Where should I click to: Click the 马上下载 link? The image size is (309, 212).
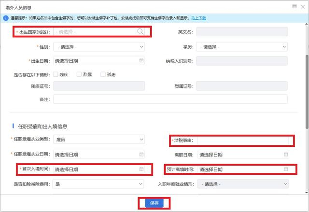click(x=198, y=18)
